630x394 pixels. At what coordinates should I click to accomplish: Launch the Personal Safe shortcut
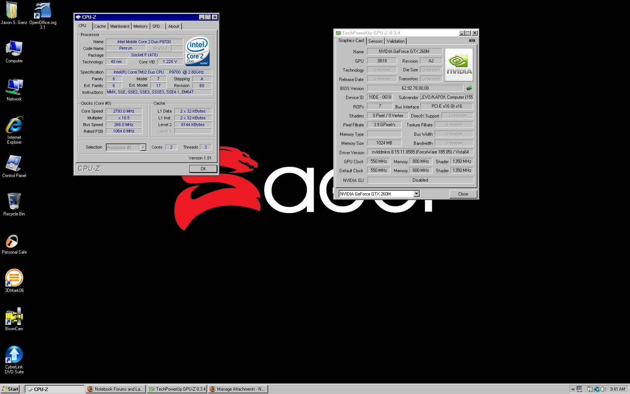(12, 241)
